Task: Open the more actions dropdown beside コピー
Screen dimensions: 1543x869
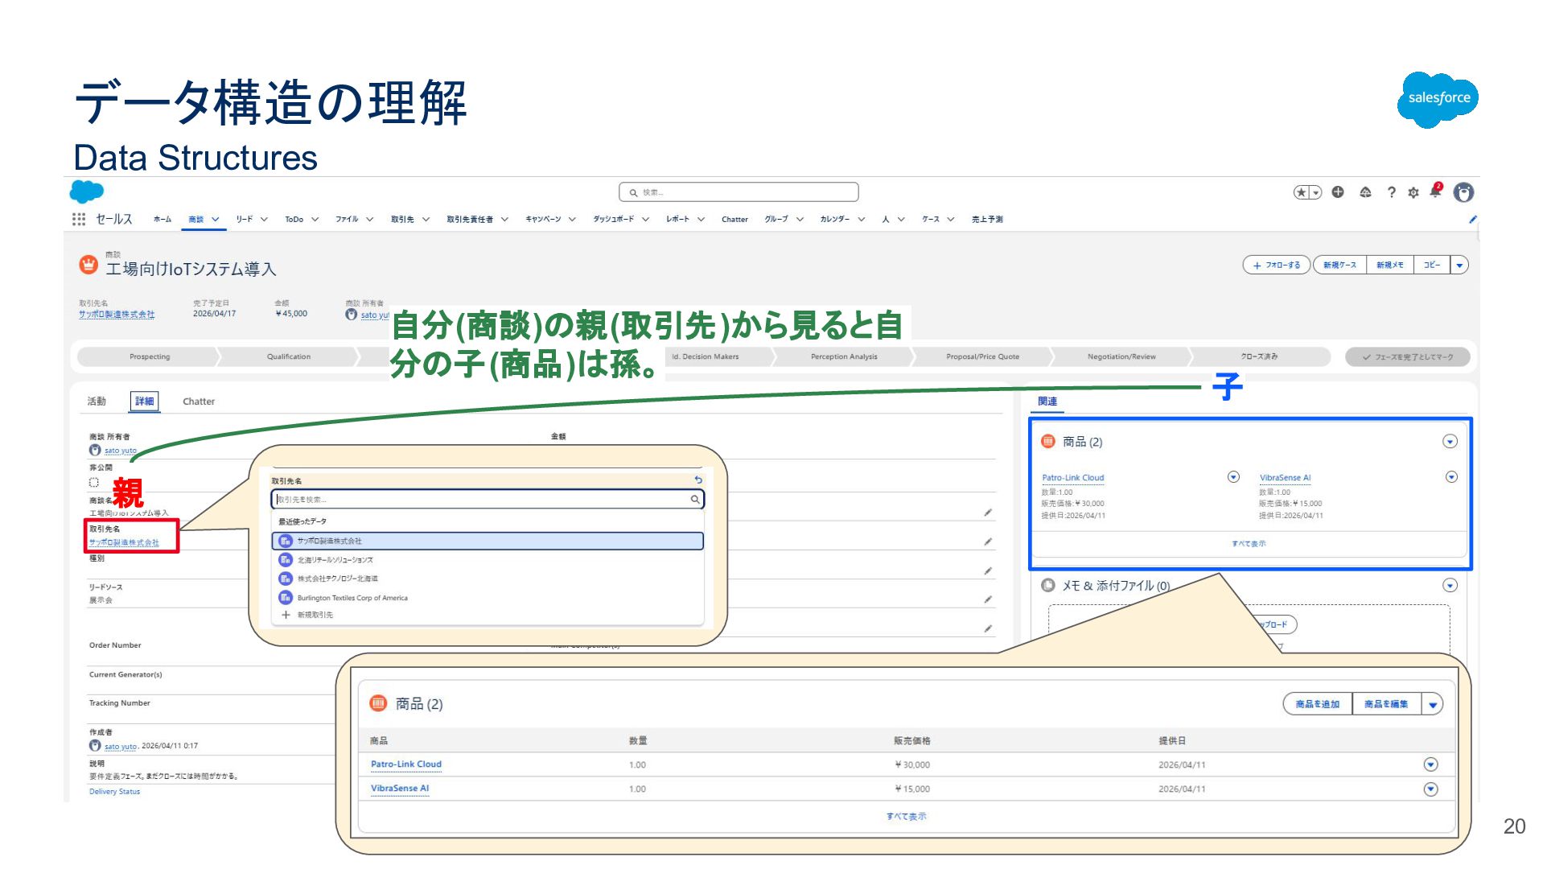Action: (1460, 265)
